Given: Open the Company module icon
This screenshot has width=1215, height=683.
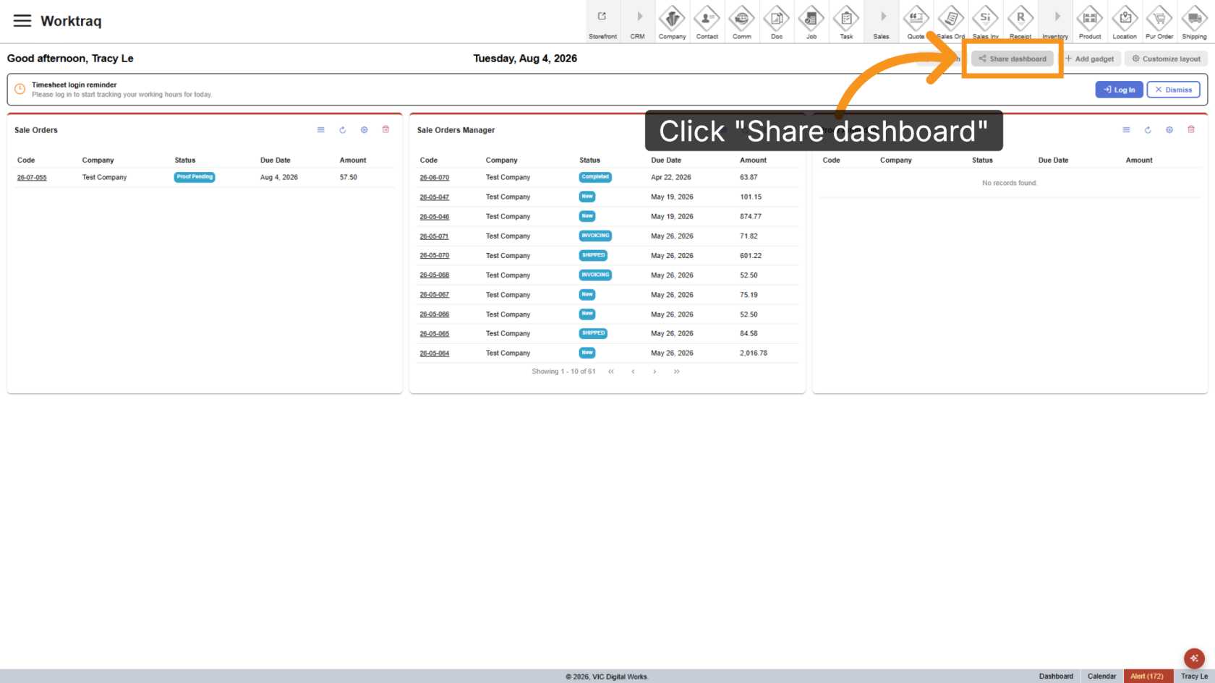Looking at the screenshot, I should 672,22.
